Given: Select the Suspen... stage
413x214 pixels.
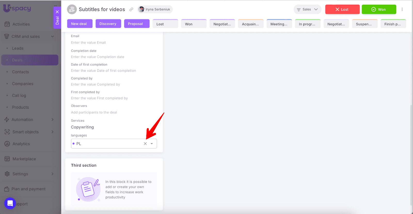Looking at the screenshot, I should [x=365, y=23].
